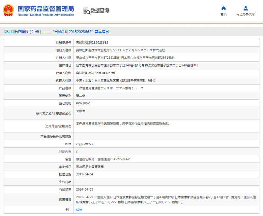Click the 有效期至 label
This screenshot has width=263, height=216.
click(x=65, y=190)
